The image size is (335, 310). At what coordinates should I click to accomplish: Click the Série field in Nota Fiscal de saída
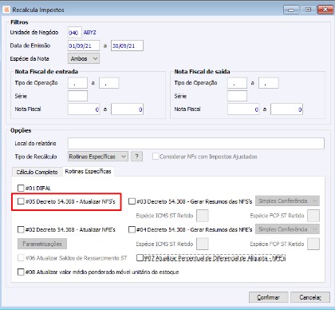coord(237,96)
